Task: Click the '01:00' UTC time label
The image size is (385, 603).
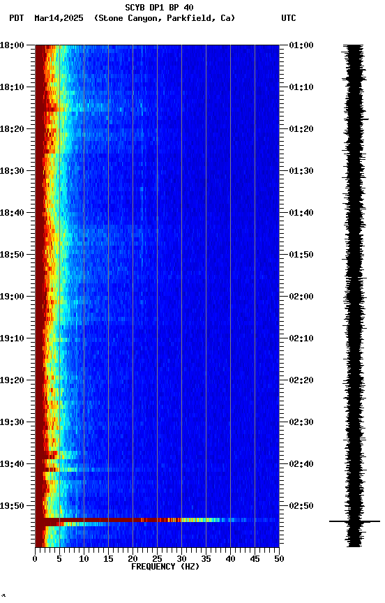Action: click(301, 45)
